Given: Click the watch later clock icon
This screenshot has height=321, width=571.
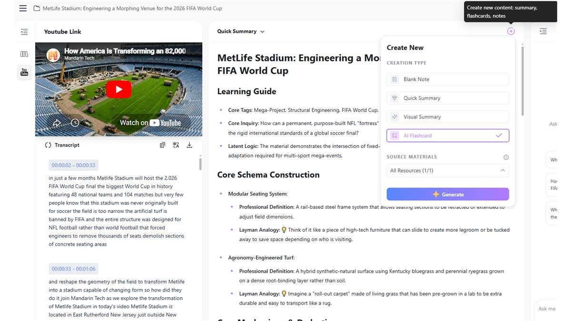Looking at the screenshot, I should (x=75, y=123).
